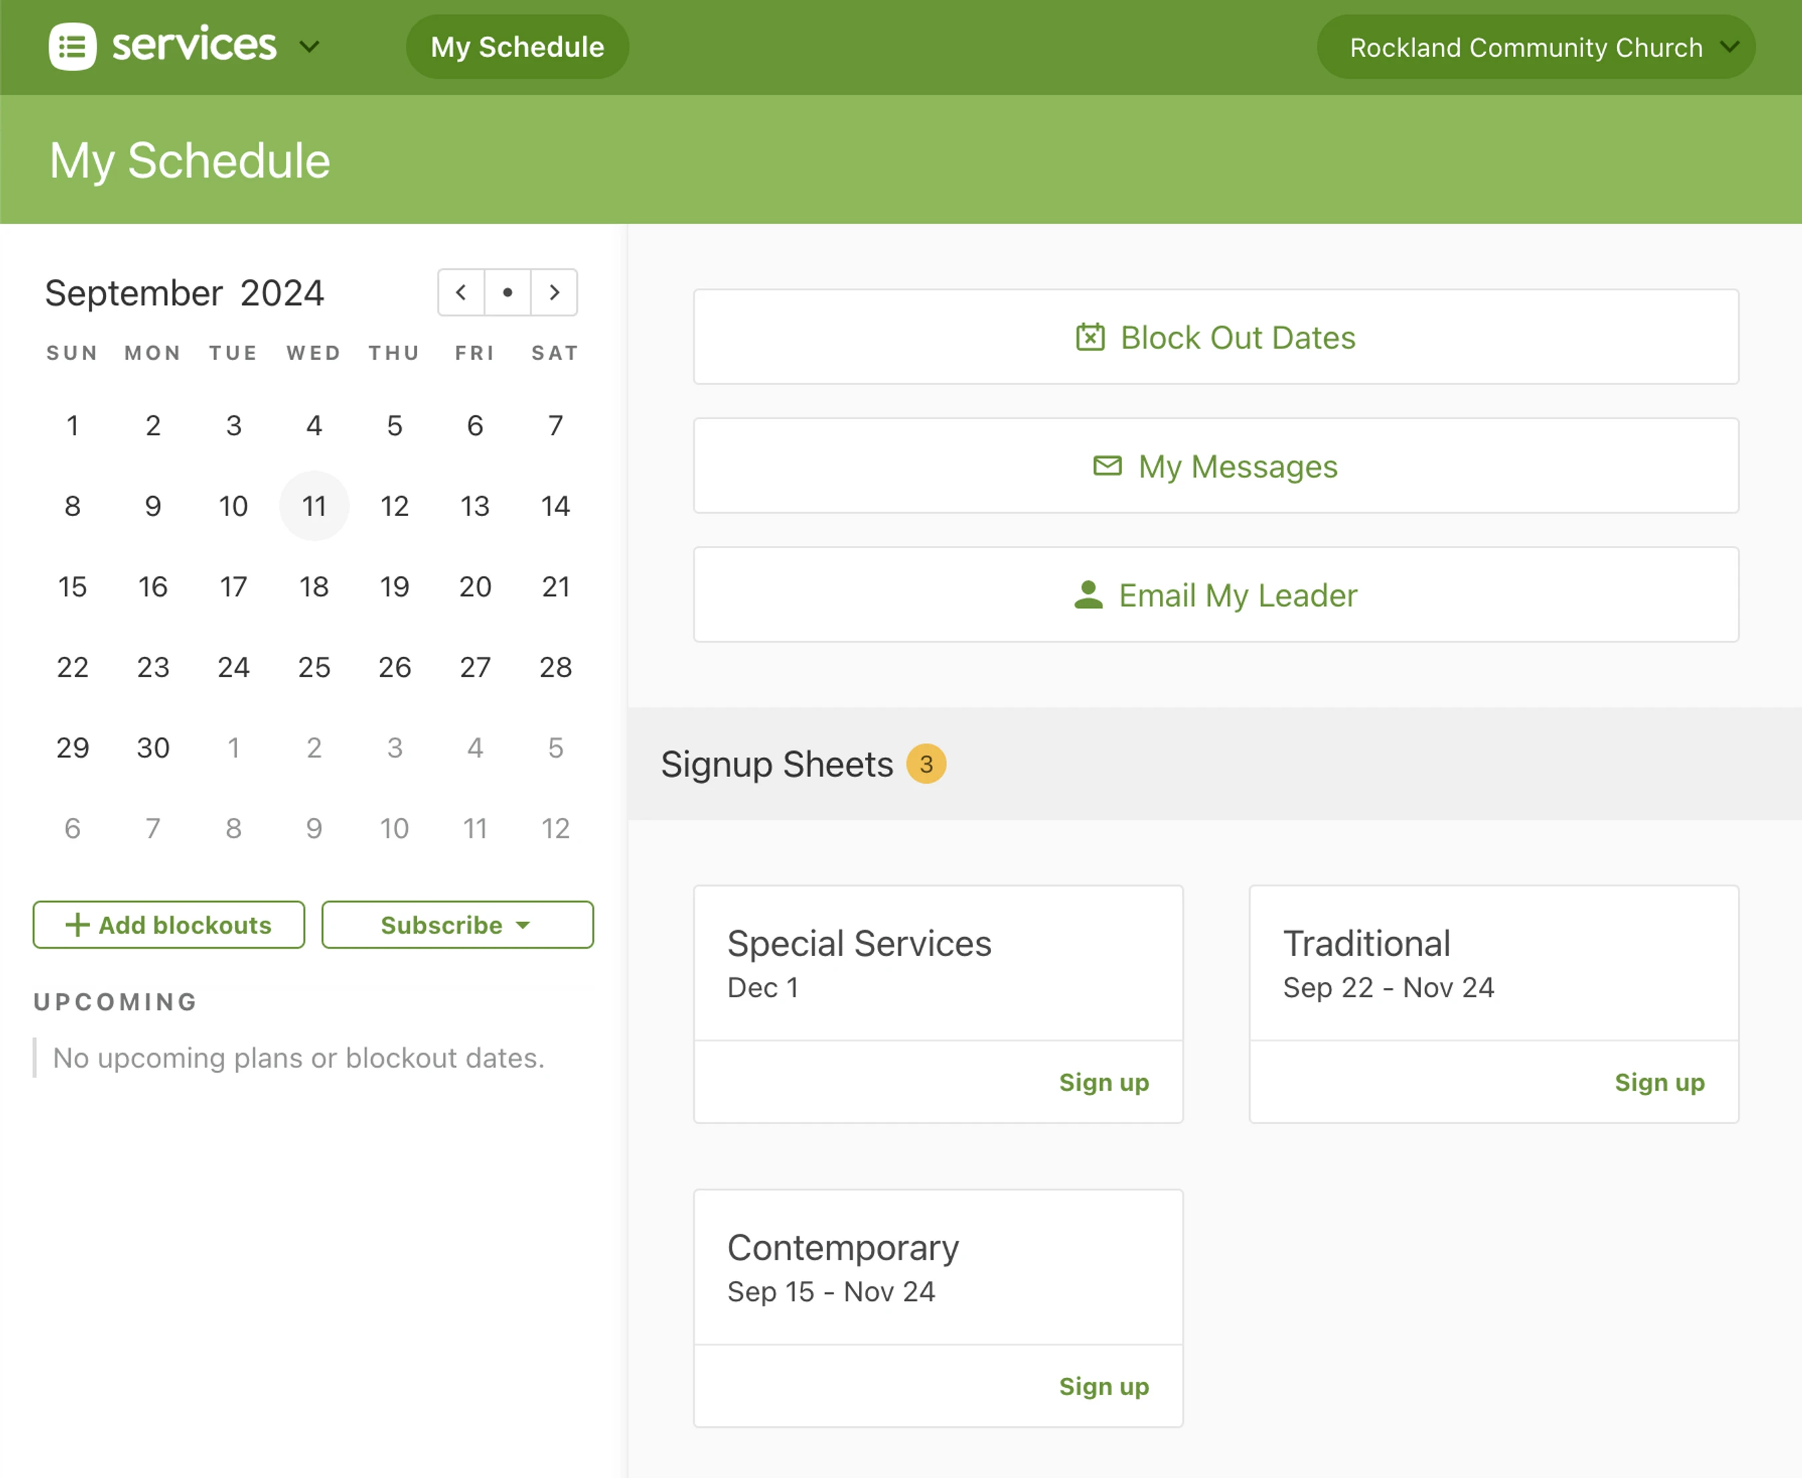Image resolution: width=1802 pixels, height=1478 pixels.
Task: Open the Subscribe dropdown
Action: click(x=457, y=925)
